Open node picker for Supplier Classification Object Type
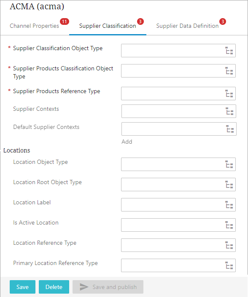The image size is (248, 297). click(229, 51)
